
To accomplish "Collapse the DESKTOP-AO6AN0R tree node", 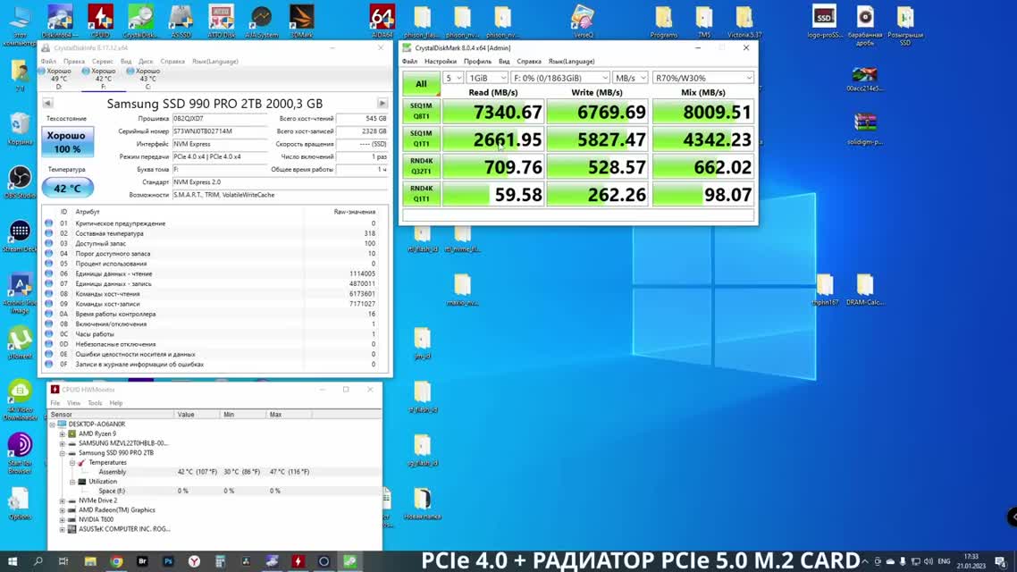I will click(x=53, y=425).
